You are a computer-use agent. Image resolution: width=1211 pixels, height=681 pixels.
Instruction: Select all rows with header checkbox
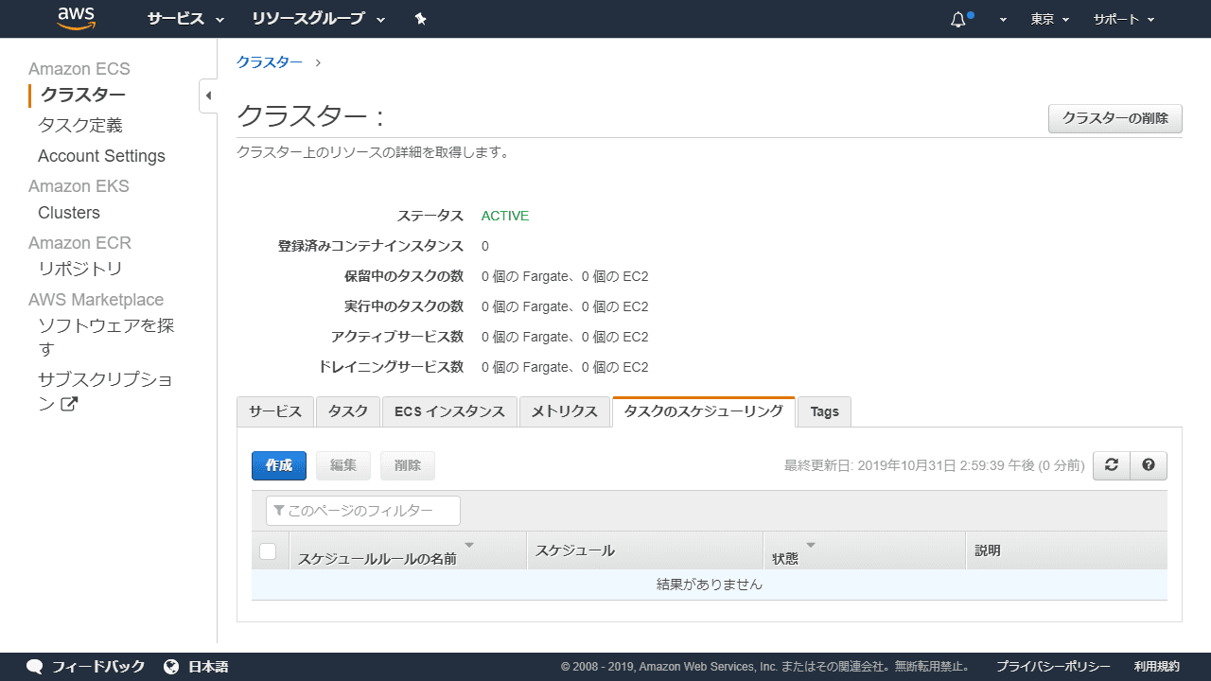(268, 550)
